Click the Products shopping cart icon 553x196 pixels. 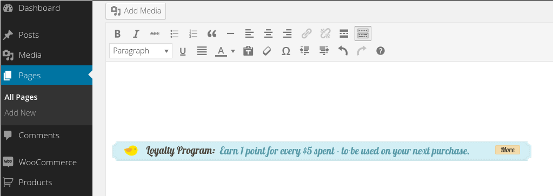click(8, 183)
